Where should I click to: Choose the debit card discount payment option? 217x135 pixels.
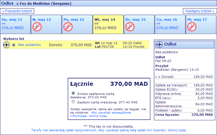tap(73, 93)
